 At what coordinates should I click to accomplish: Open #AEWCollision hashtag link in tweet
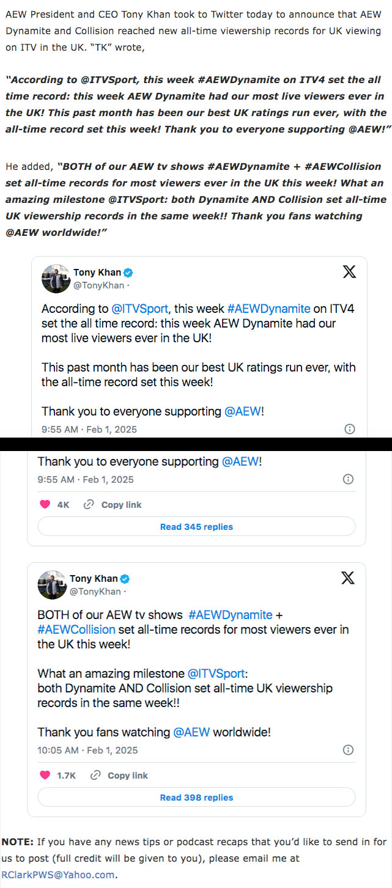pos(76,629)
